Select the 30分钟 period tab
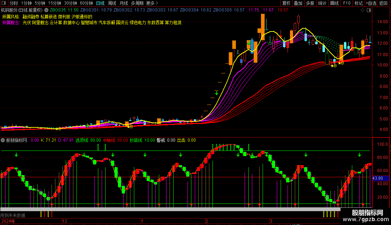 71,3
